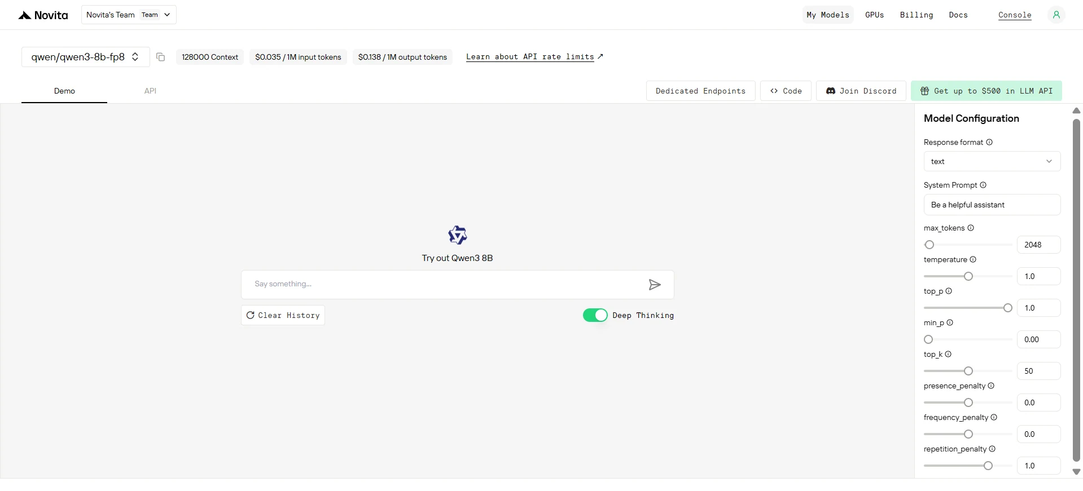Image resolution: width=1083 pixels, height=491 pixels.
Task: Click the info icon next to max_tokens
Action: (x=971, y=228)
